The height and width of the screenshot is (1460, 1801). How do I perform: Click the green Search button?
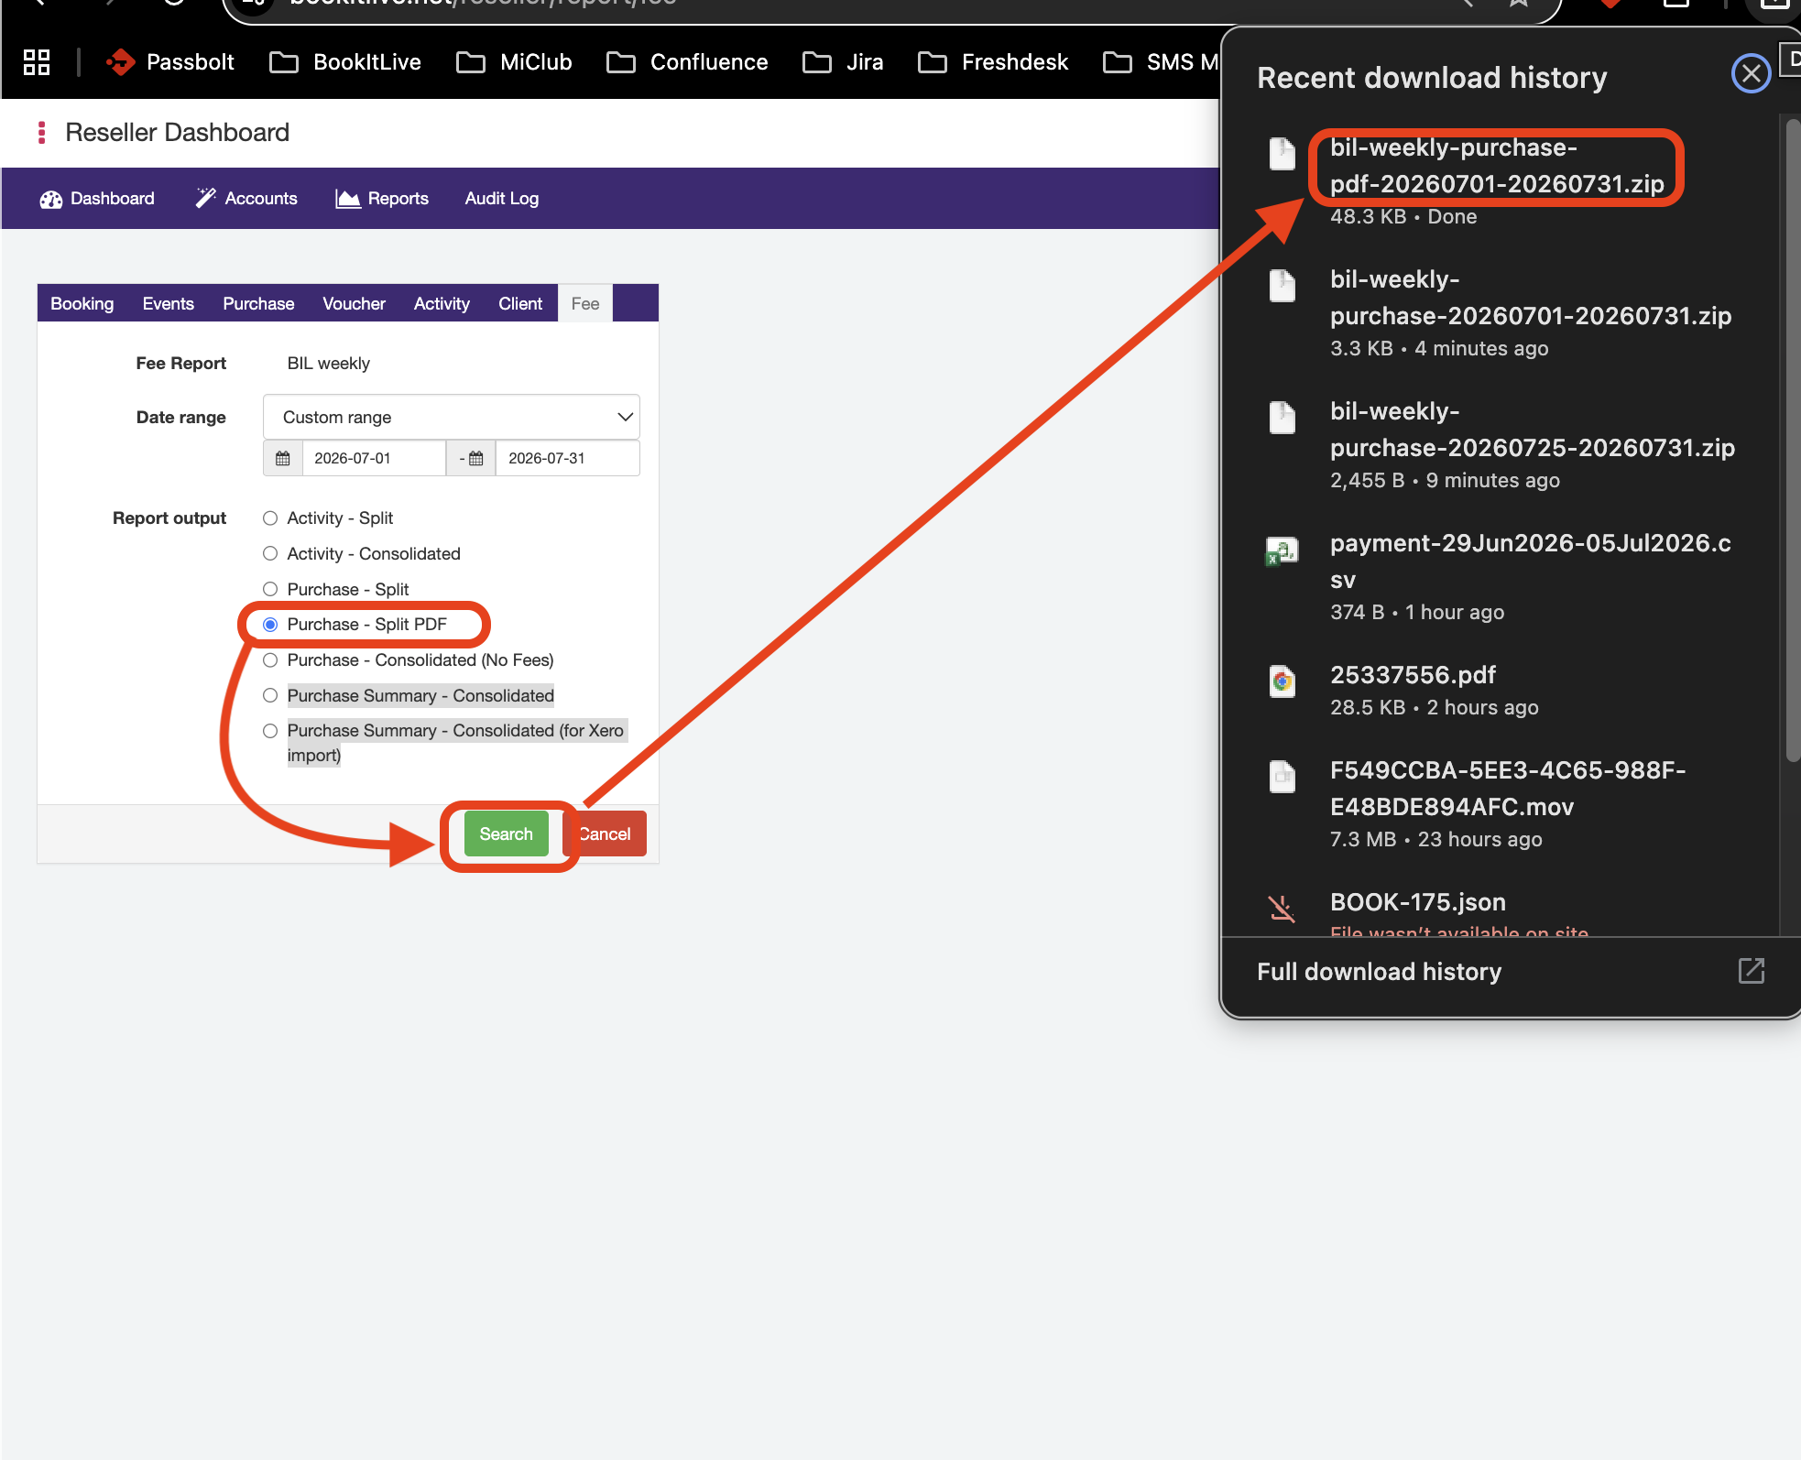pyautogui.click(x=507, y=834)
